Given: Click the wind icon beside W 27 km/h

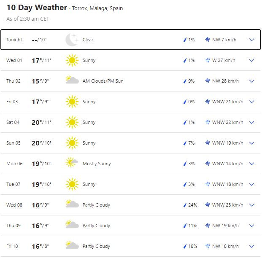Looking at the screenshot, I should click(x=208, y=60).
